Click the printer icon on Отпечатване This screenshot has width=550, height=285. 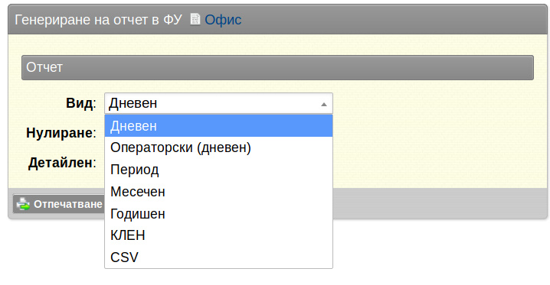pos(23,204)
